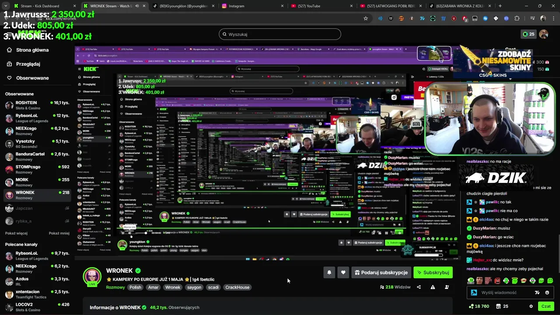
Task: Open the Rozmowy category link
Action: click(115, 287)
